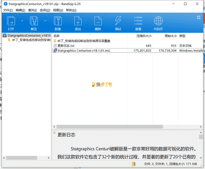Sort by the 原始大小 column header
This screenshot has width=205, height=169.
coord(170,36)
